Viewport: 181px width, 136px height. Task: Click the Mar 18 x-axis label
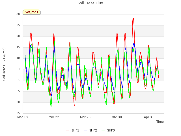pyautogui.click(x=22, y=117)
